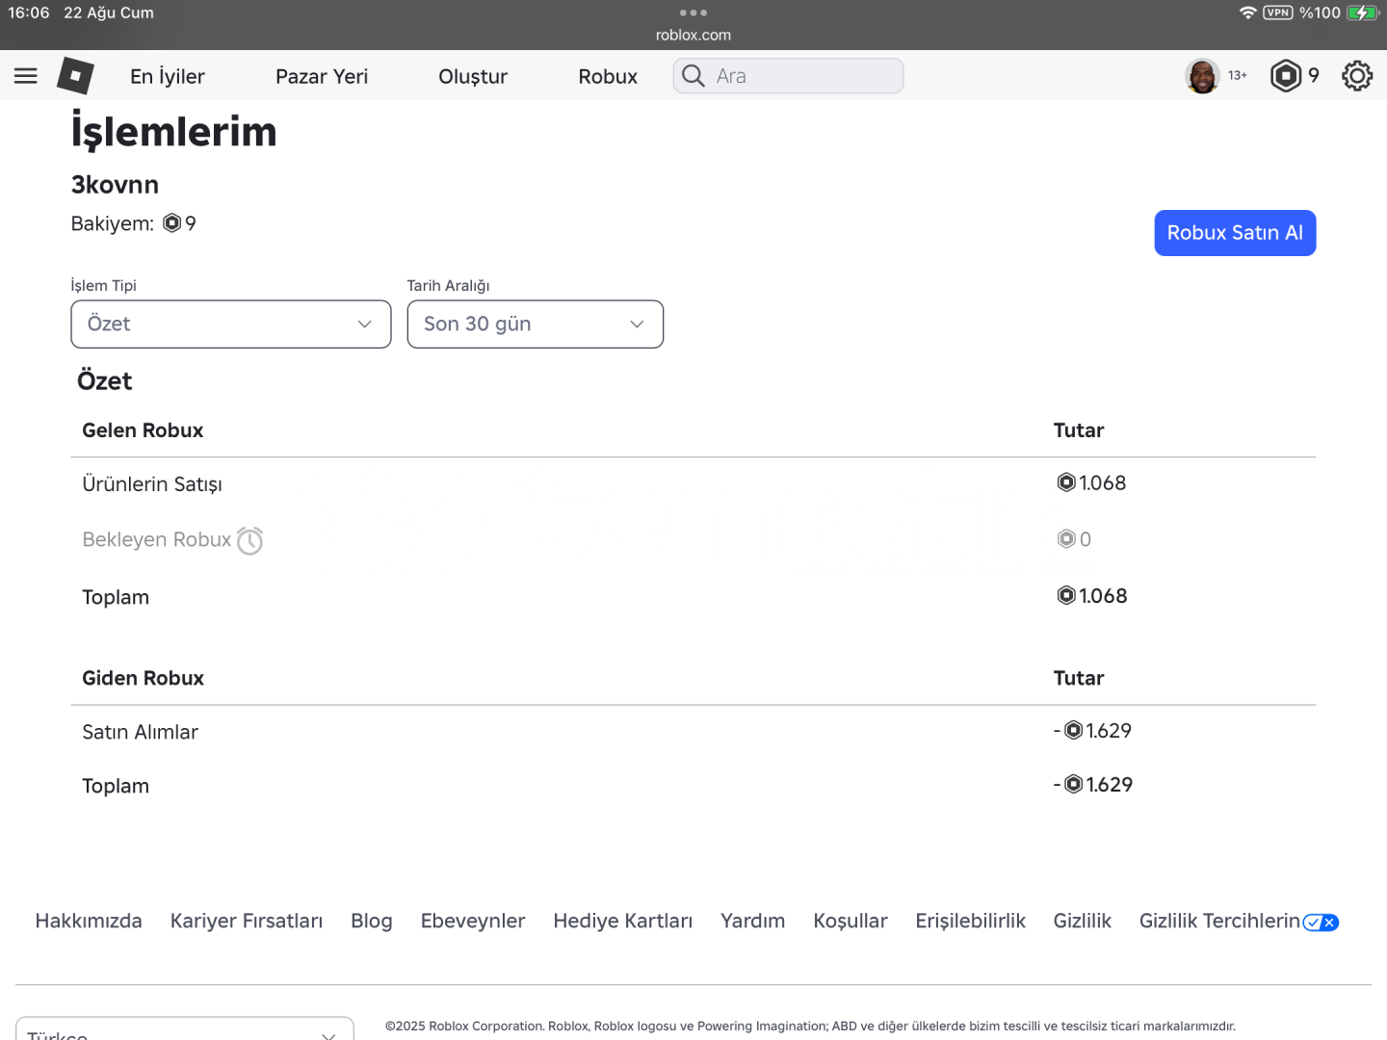This screenshot has height=1040, width=1387.
Task: Open the Kariyer Fırsatları link
Action: pos(247,921)
